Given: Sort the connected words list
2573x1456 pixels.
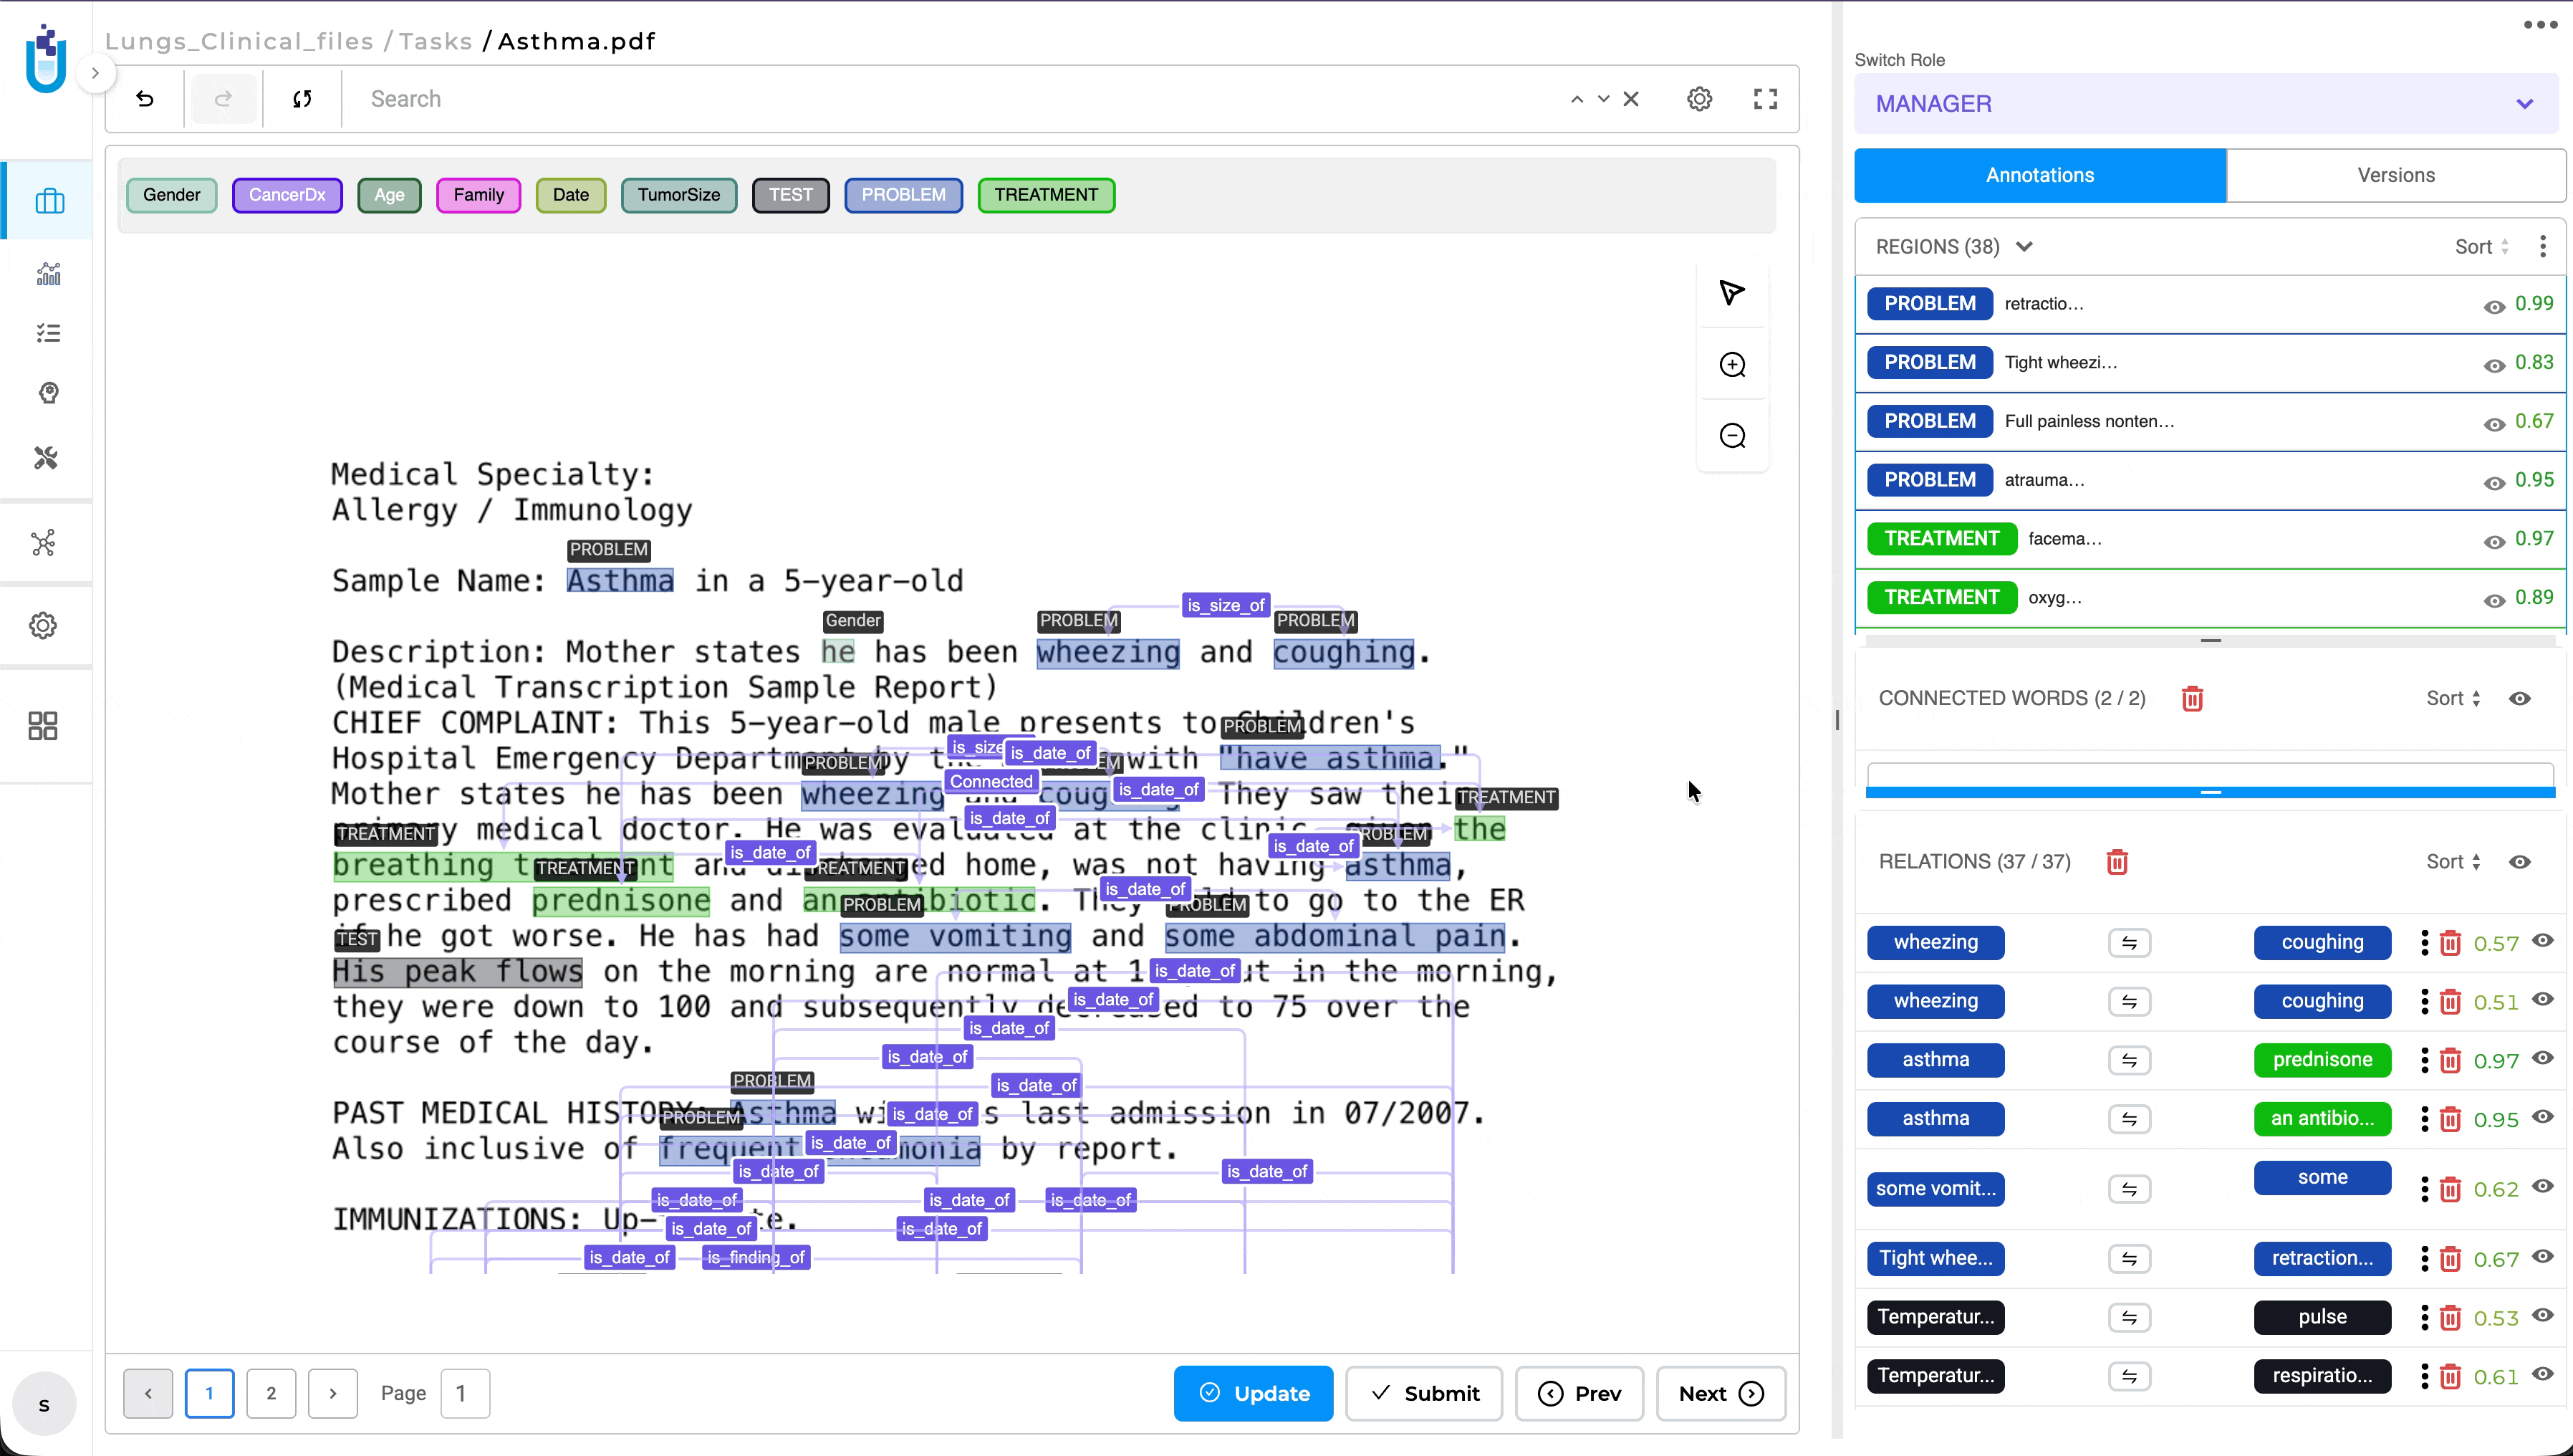Looking at the screenshot, I should click(x=2453, y=698).
